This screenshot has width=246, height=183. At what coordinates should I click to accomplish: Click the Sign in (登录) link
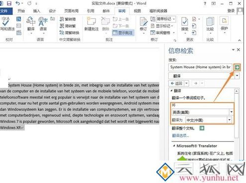click(x=231, y=11)
